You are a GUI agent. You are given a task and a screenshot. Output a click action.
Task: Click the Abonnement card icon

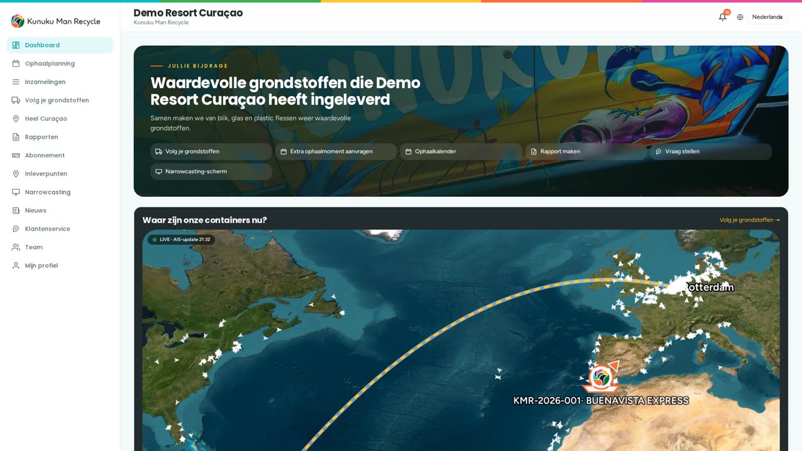click(16, 155)
